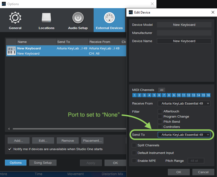Image resolution: width=217 pixels, height=177 pixels.
Task: Open the Send To port dropdown
Action: coord(184,135)
